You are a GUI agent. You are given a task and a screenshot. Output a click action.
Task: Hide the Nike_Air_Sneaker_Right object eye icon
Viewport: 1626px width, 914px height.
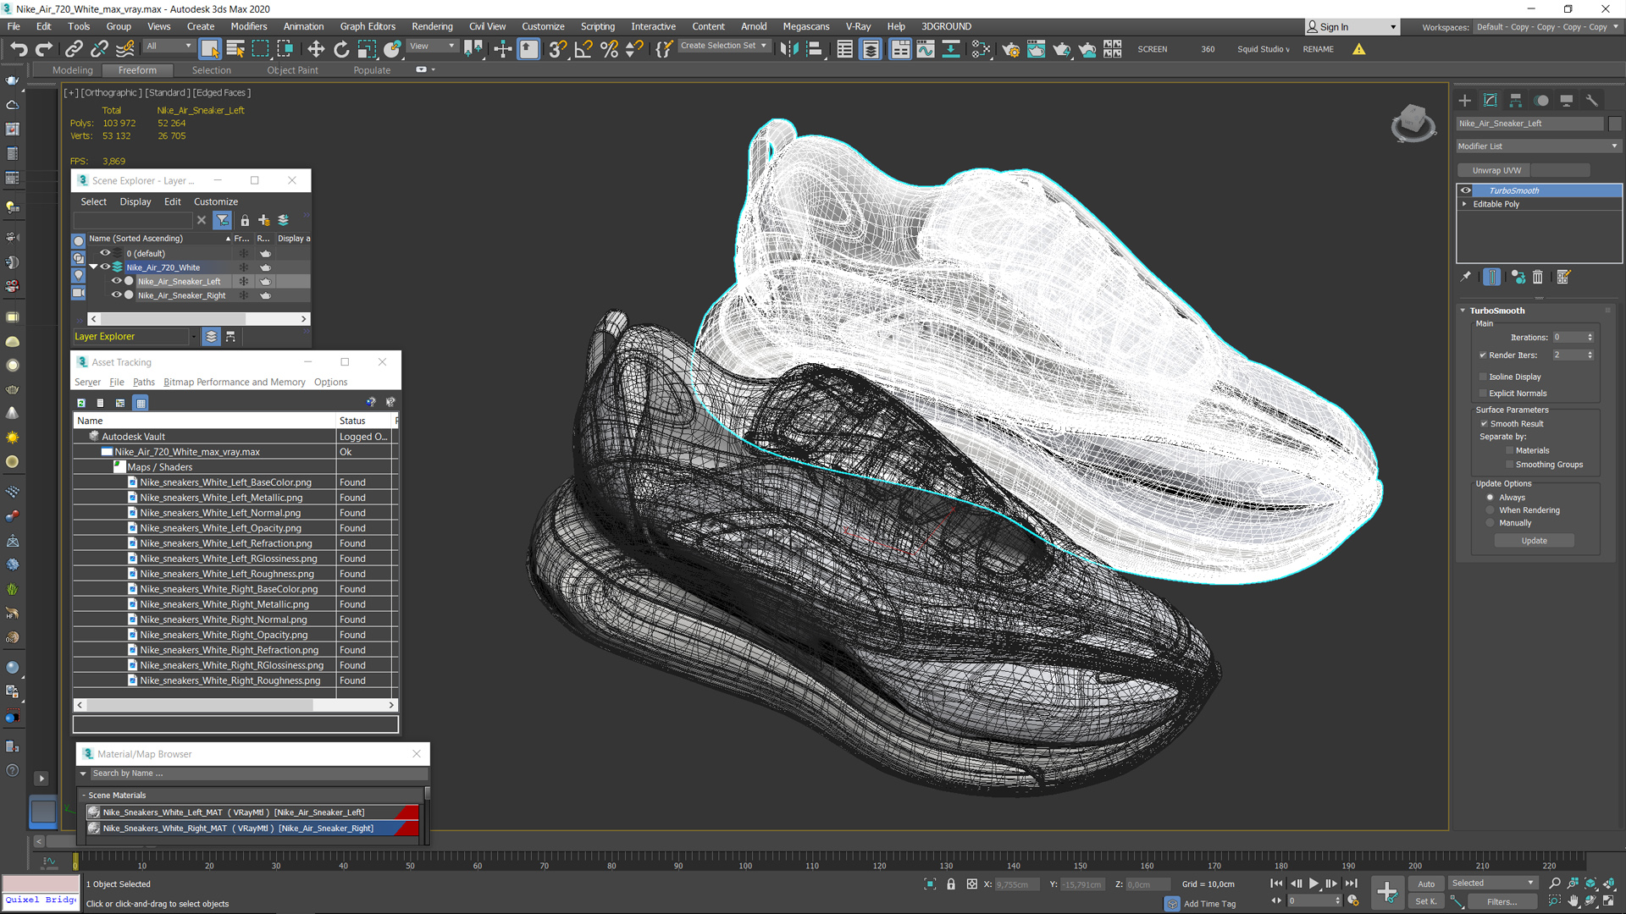pyautogui.click(x=117, y=295)
